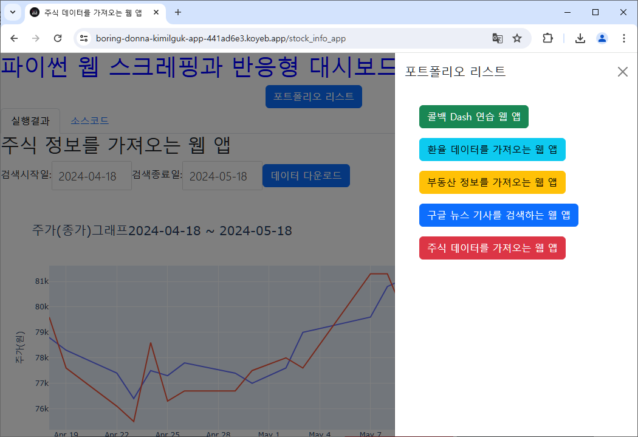Select the 실행결과 tab

click(30, 121)
